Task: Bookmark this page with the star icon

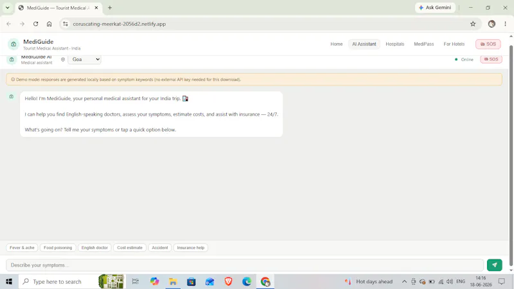Action: [x=473, y=24]
